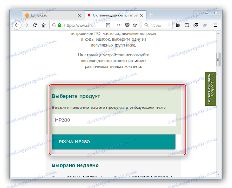Focus the Поиск search box

point(157,25)
